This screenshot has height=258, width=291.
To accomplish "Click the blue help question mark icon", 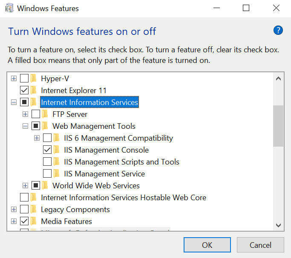I will pos(278,30).
